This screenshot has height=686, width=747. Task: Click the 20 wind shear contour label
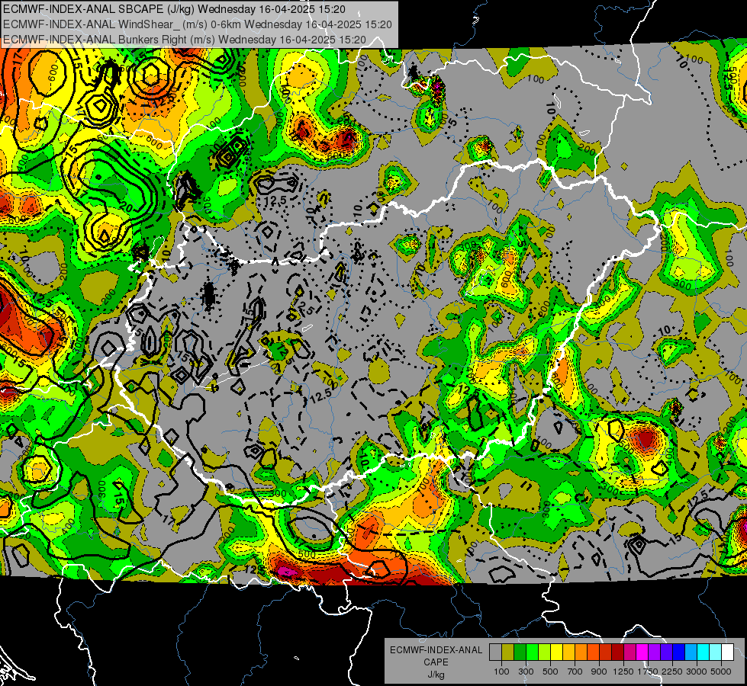click(126, 207)
